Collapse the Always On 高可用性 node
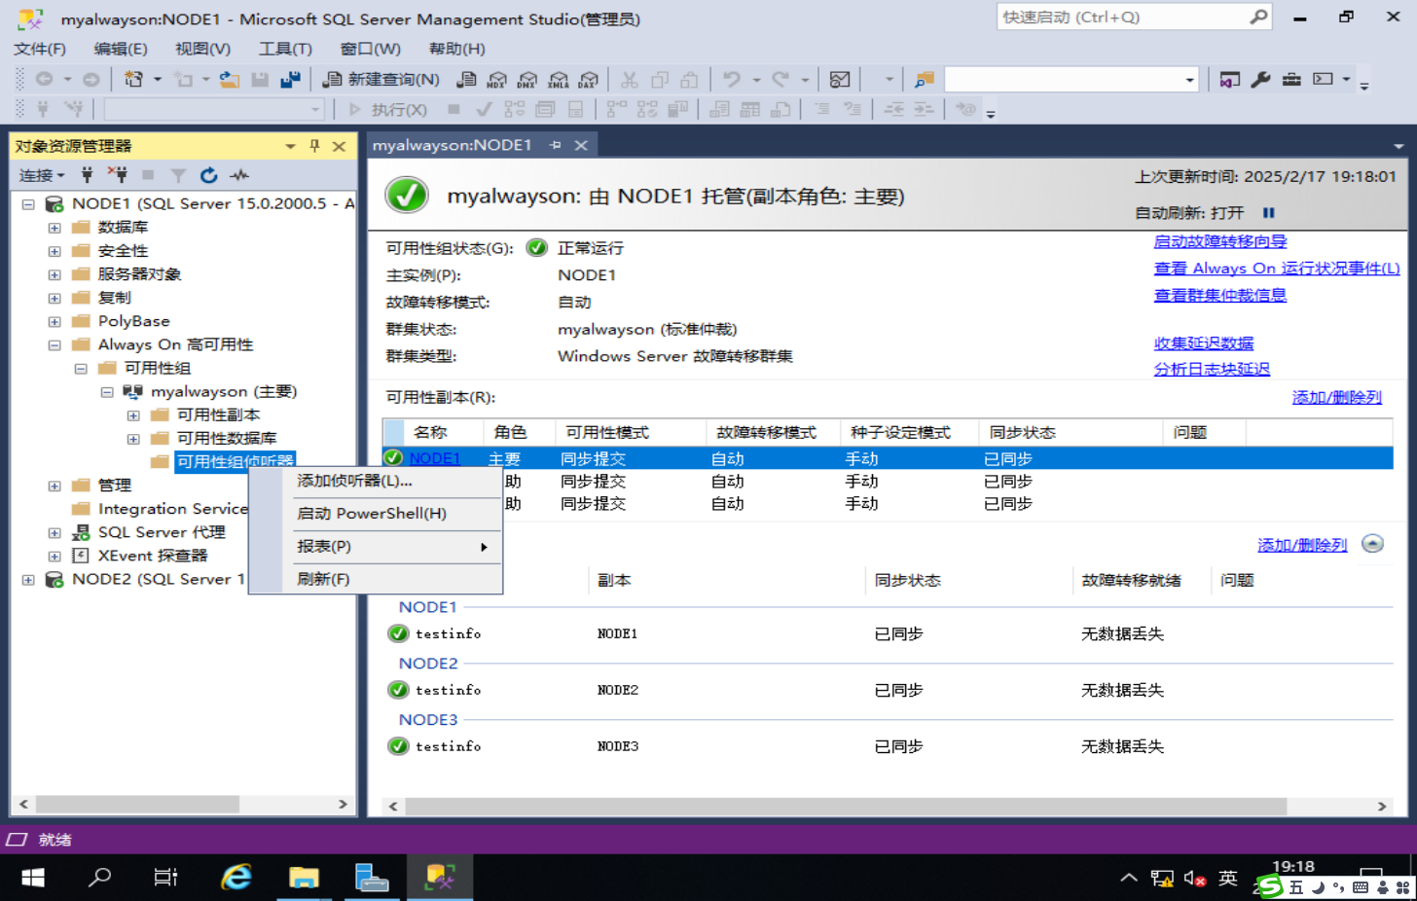This screenshot has height=901, width=1417. [x=54, y=344]
